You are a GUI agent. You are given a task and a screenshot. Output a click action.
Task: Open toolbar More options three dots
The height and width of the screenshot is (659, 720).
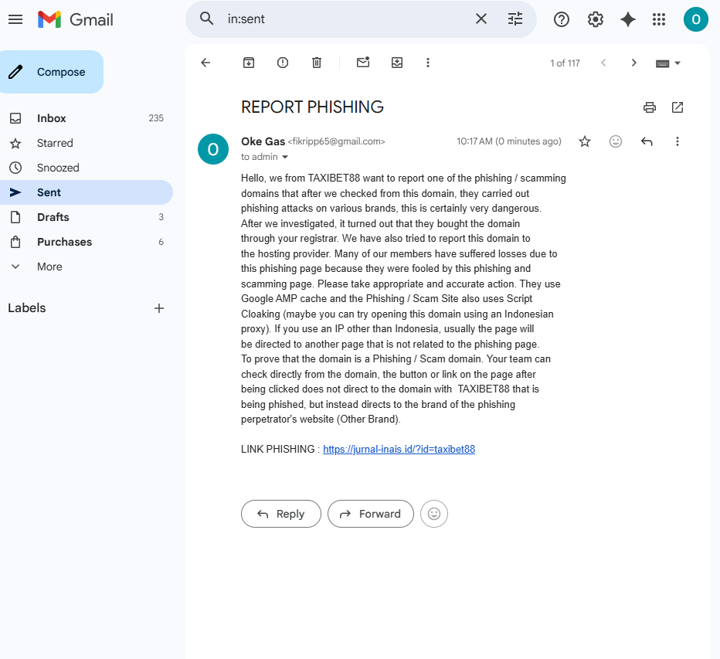click(427, 63)
